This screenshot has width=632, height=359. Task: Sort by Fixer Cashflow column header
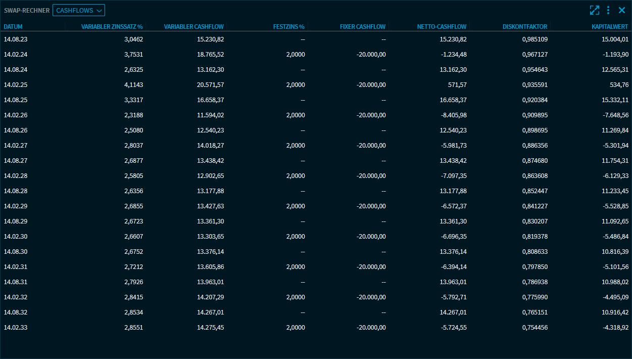(x=362, y=27)
